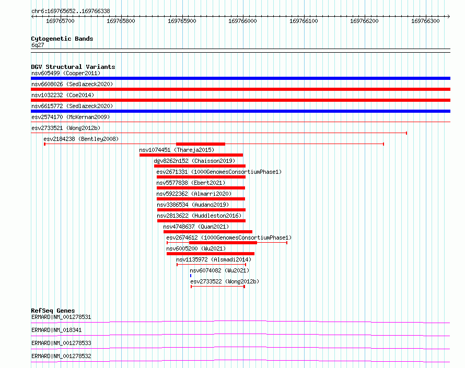Open nsv4748637 (Quan2021) variant label
This screenshot has width=465, height=368.
196,227
